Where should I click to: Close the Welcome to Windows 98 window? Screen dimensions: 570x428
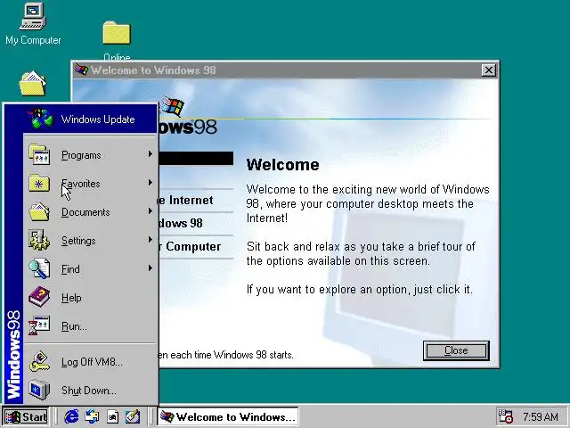point(489,70)
